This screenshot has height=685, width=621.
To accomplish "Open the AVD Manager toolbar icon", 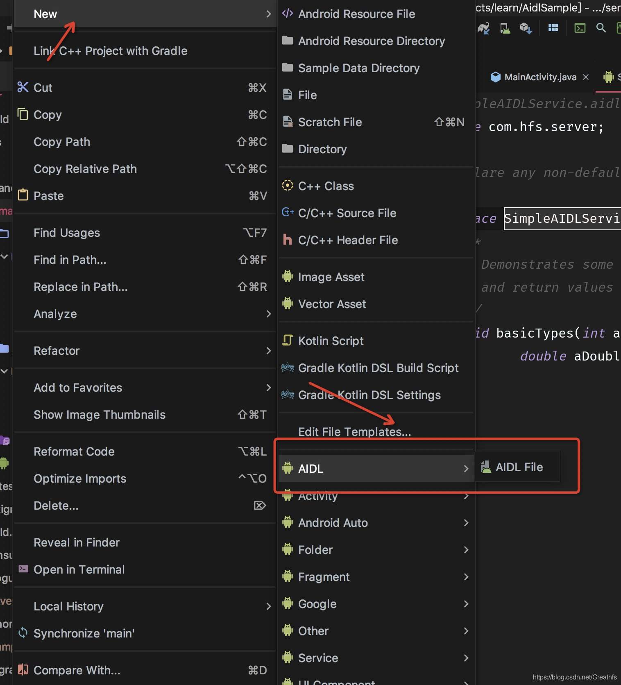I will coord(505,28).
